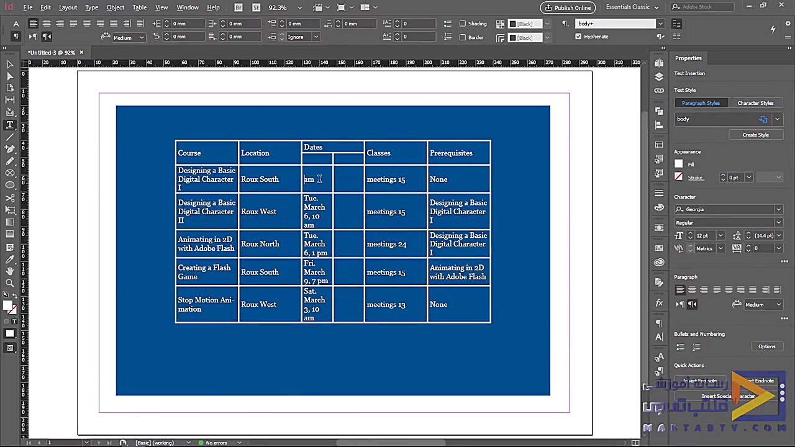Screen dimensions: 795x447
Task: Switch to the Character Styles tab
Action: click(755, 103)
